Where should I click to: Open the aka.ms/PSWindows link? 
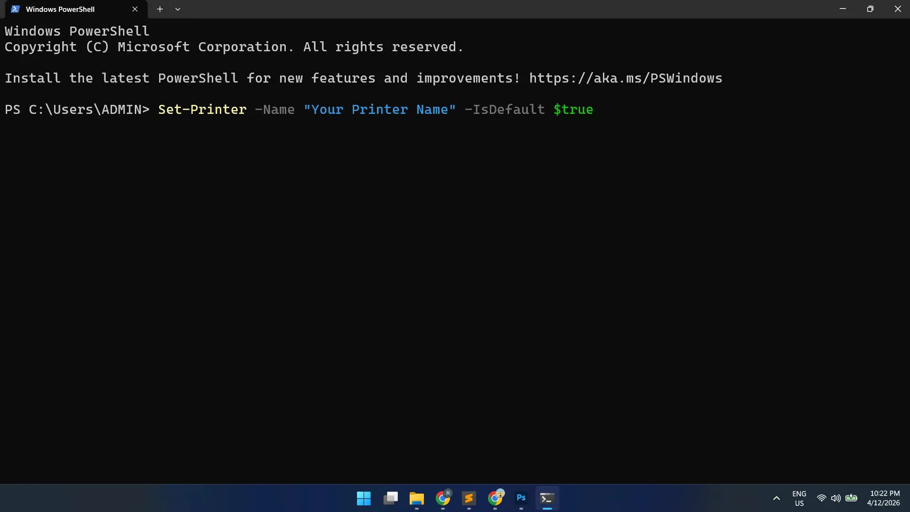[x=626, y=78]
